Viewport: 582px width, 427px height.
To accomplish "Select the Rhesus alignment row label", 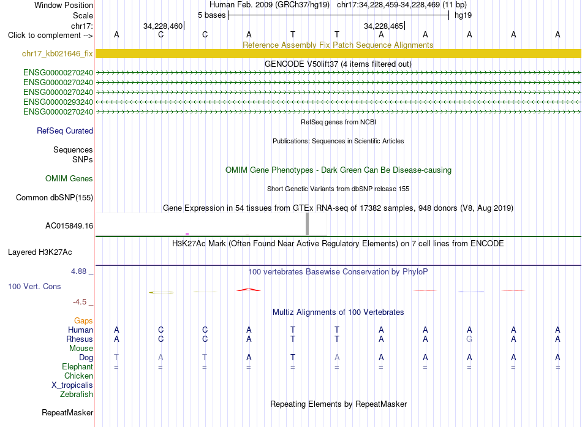I will coord(80,339).
